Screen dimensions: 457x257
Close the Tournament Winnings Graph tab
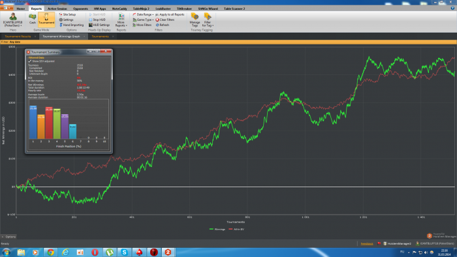point(84,37)
